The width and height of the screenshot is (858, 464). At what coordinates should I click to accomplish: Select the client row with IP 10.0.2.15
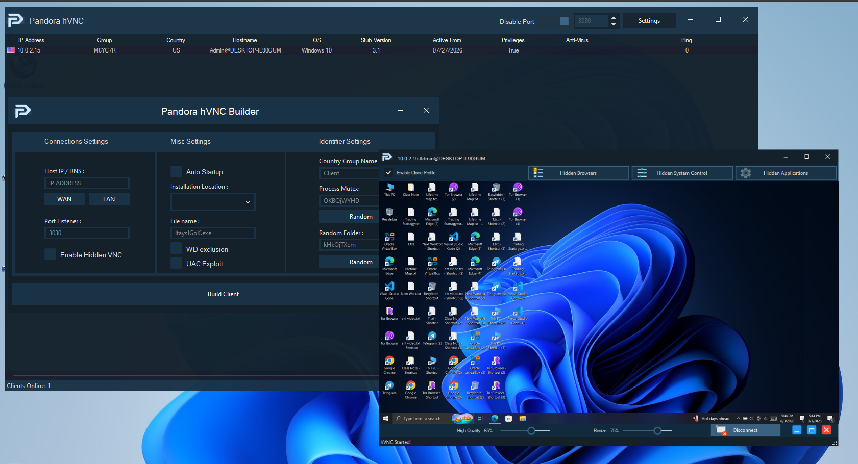coord(381,50)
